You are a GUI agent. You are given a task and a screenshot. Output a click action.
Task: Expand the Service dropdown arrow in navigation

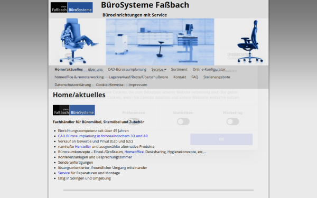[x=165, y=70]
